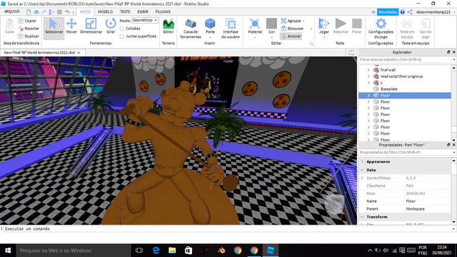457x257 pixels.
Task: Click Agrupar group button
Action: (x=291, y=21)
